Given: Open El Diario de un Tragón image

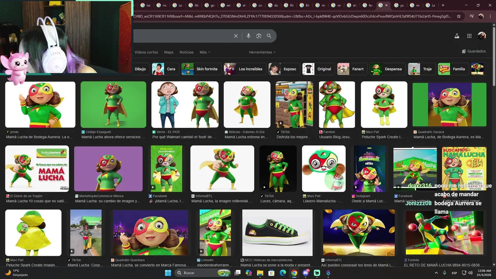Looking at the screenshot, I should point(37,169).
